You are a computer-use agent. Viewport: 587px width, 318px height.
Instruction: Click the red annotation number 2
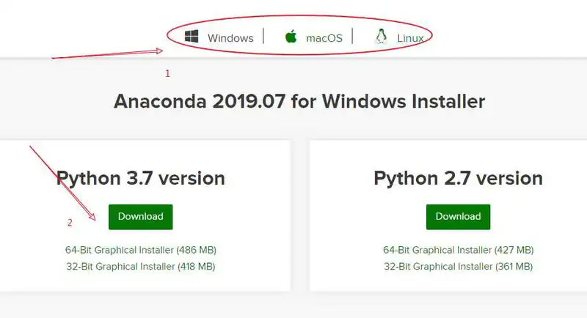click(x=70, y=223)
